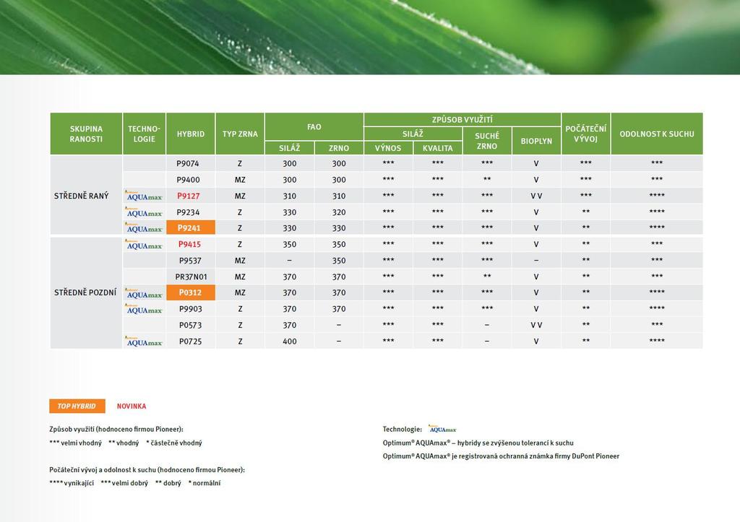
Task: Click the FAO siláž value 310 for P9127
Action: point(290,196)
